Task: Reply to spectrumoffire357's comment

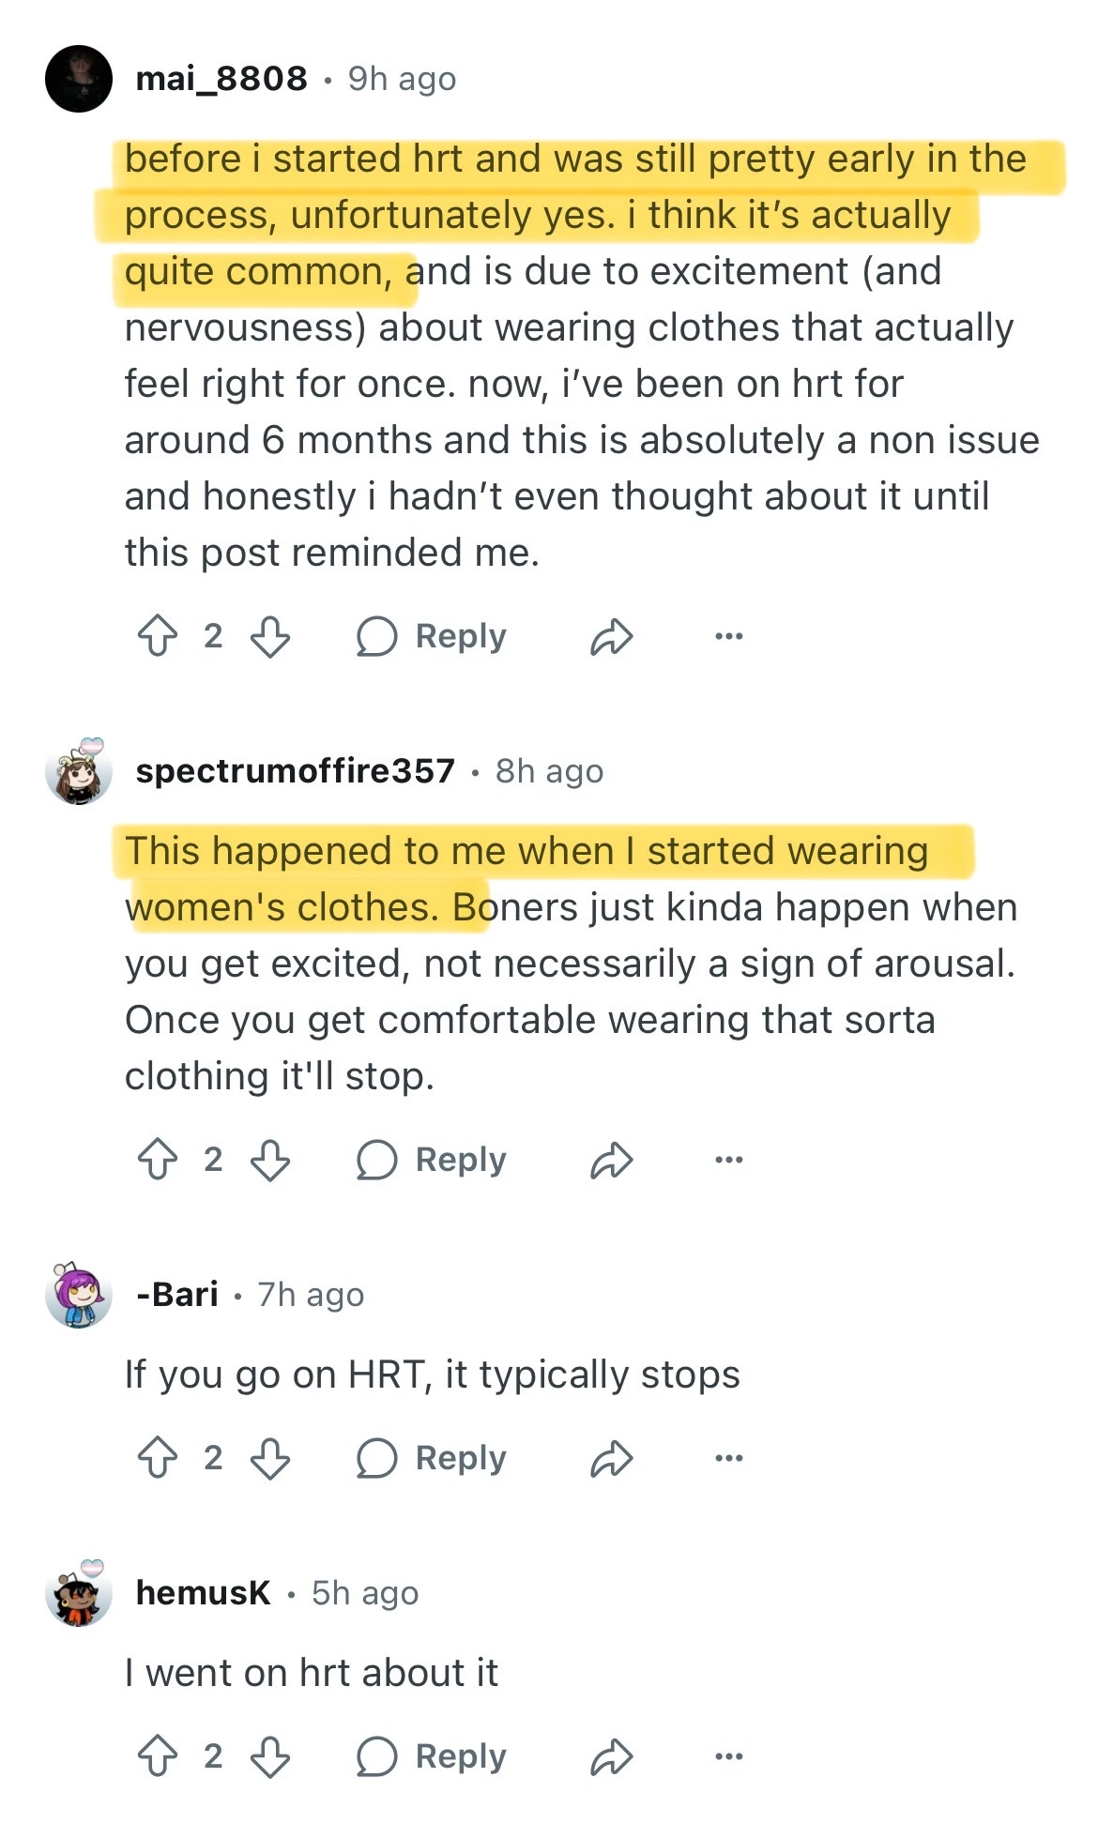Action: pos(432,1160)
